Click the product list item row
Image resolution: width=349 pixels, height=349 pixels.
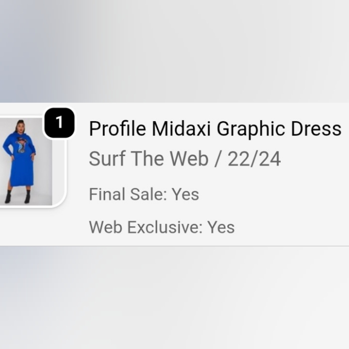tap(174, 173)
